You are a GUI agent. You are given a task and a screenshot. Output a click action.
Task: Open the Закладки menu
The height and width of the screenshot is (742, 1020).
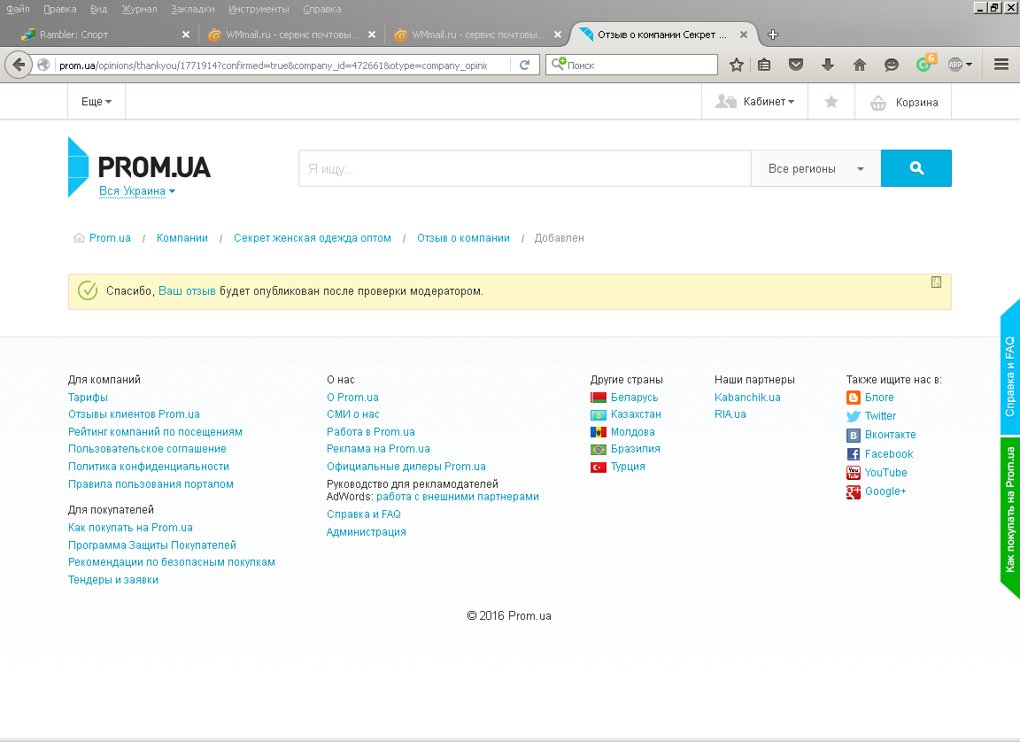[x=192, y=9]
